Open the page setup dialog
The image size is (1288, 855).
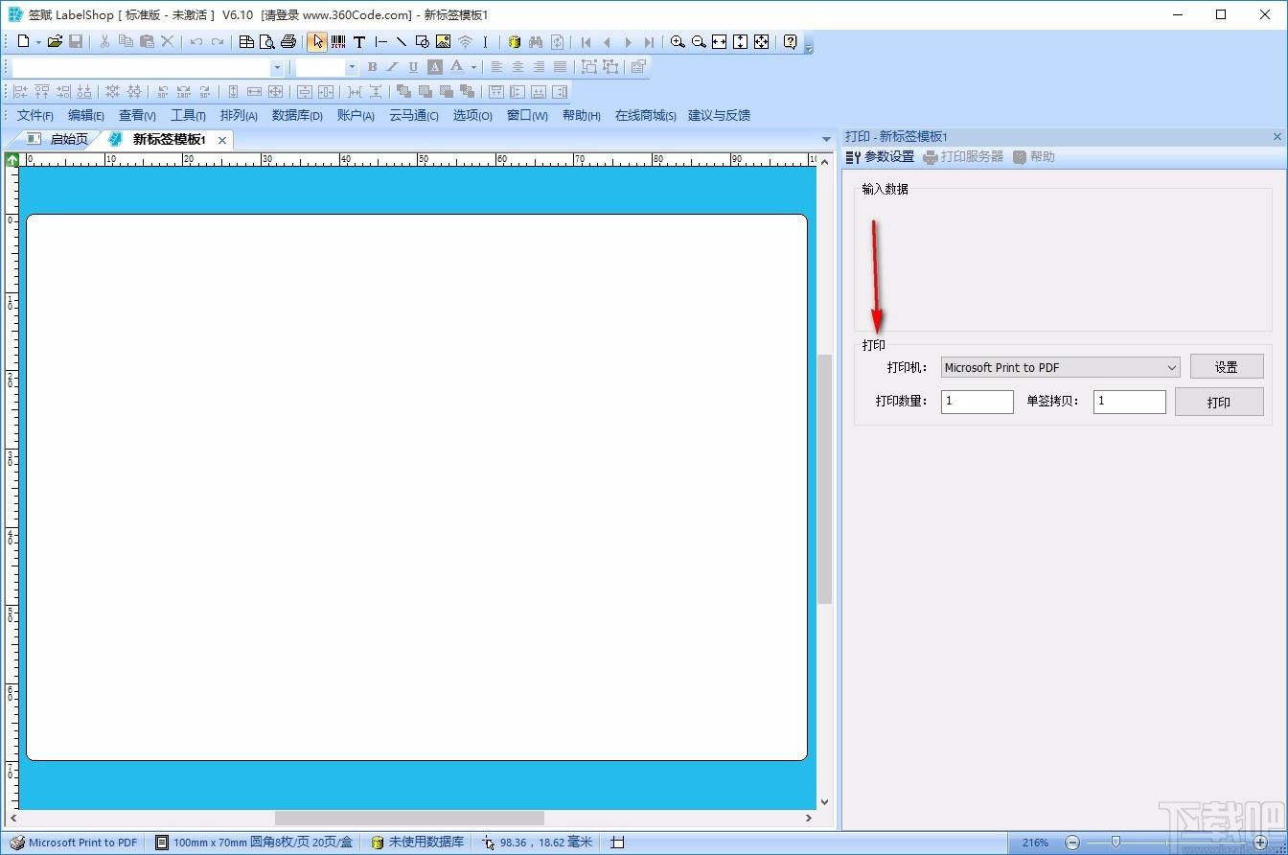pyautogui.click(x=246, y=41)
